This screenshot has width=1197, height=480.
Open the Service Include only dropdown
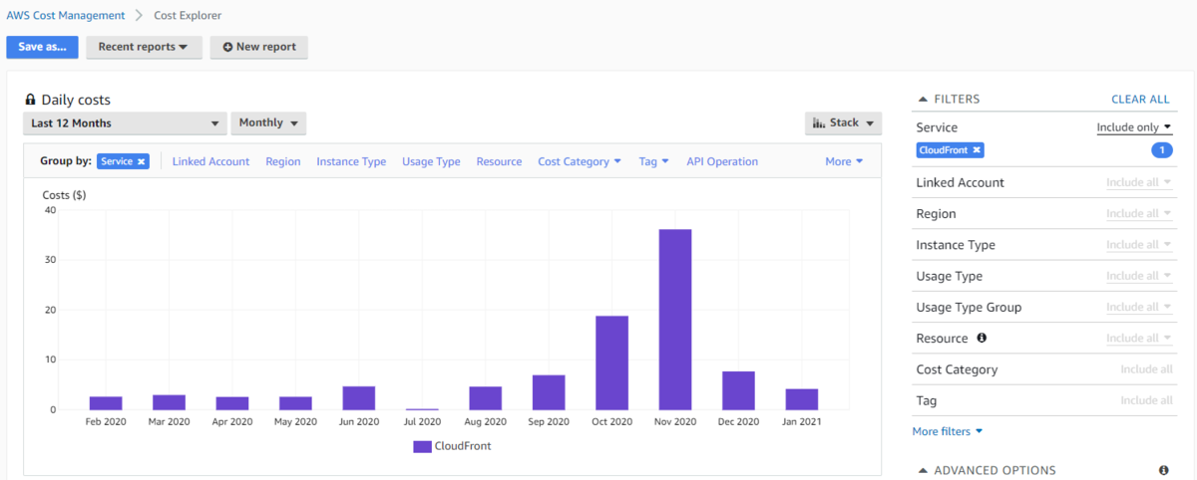(1134, 127)
